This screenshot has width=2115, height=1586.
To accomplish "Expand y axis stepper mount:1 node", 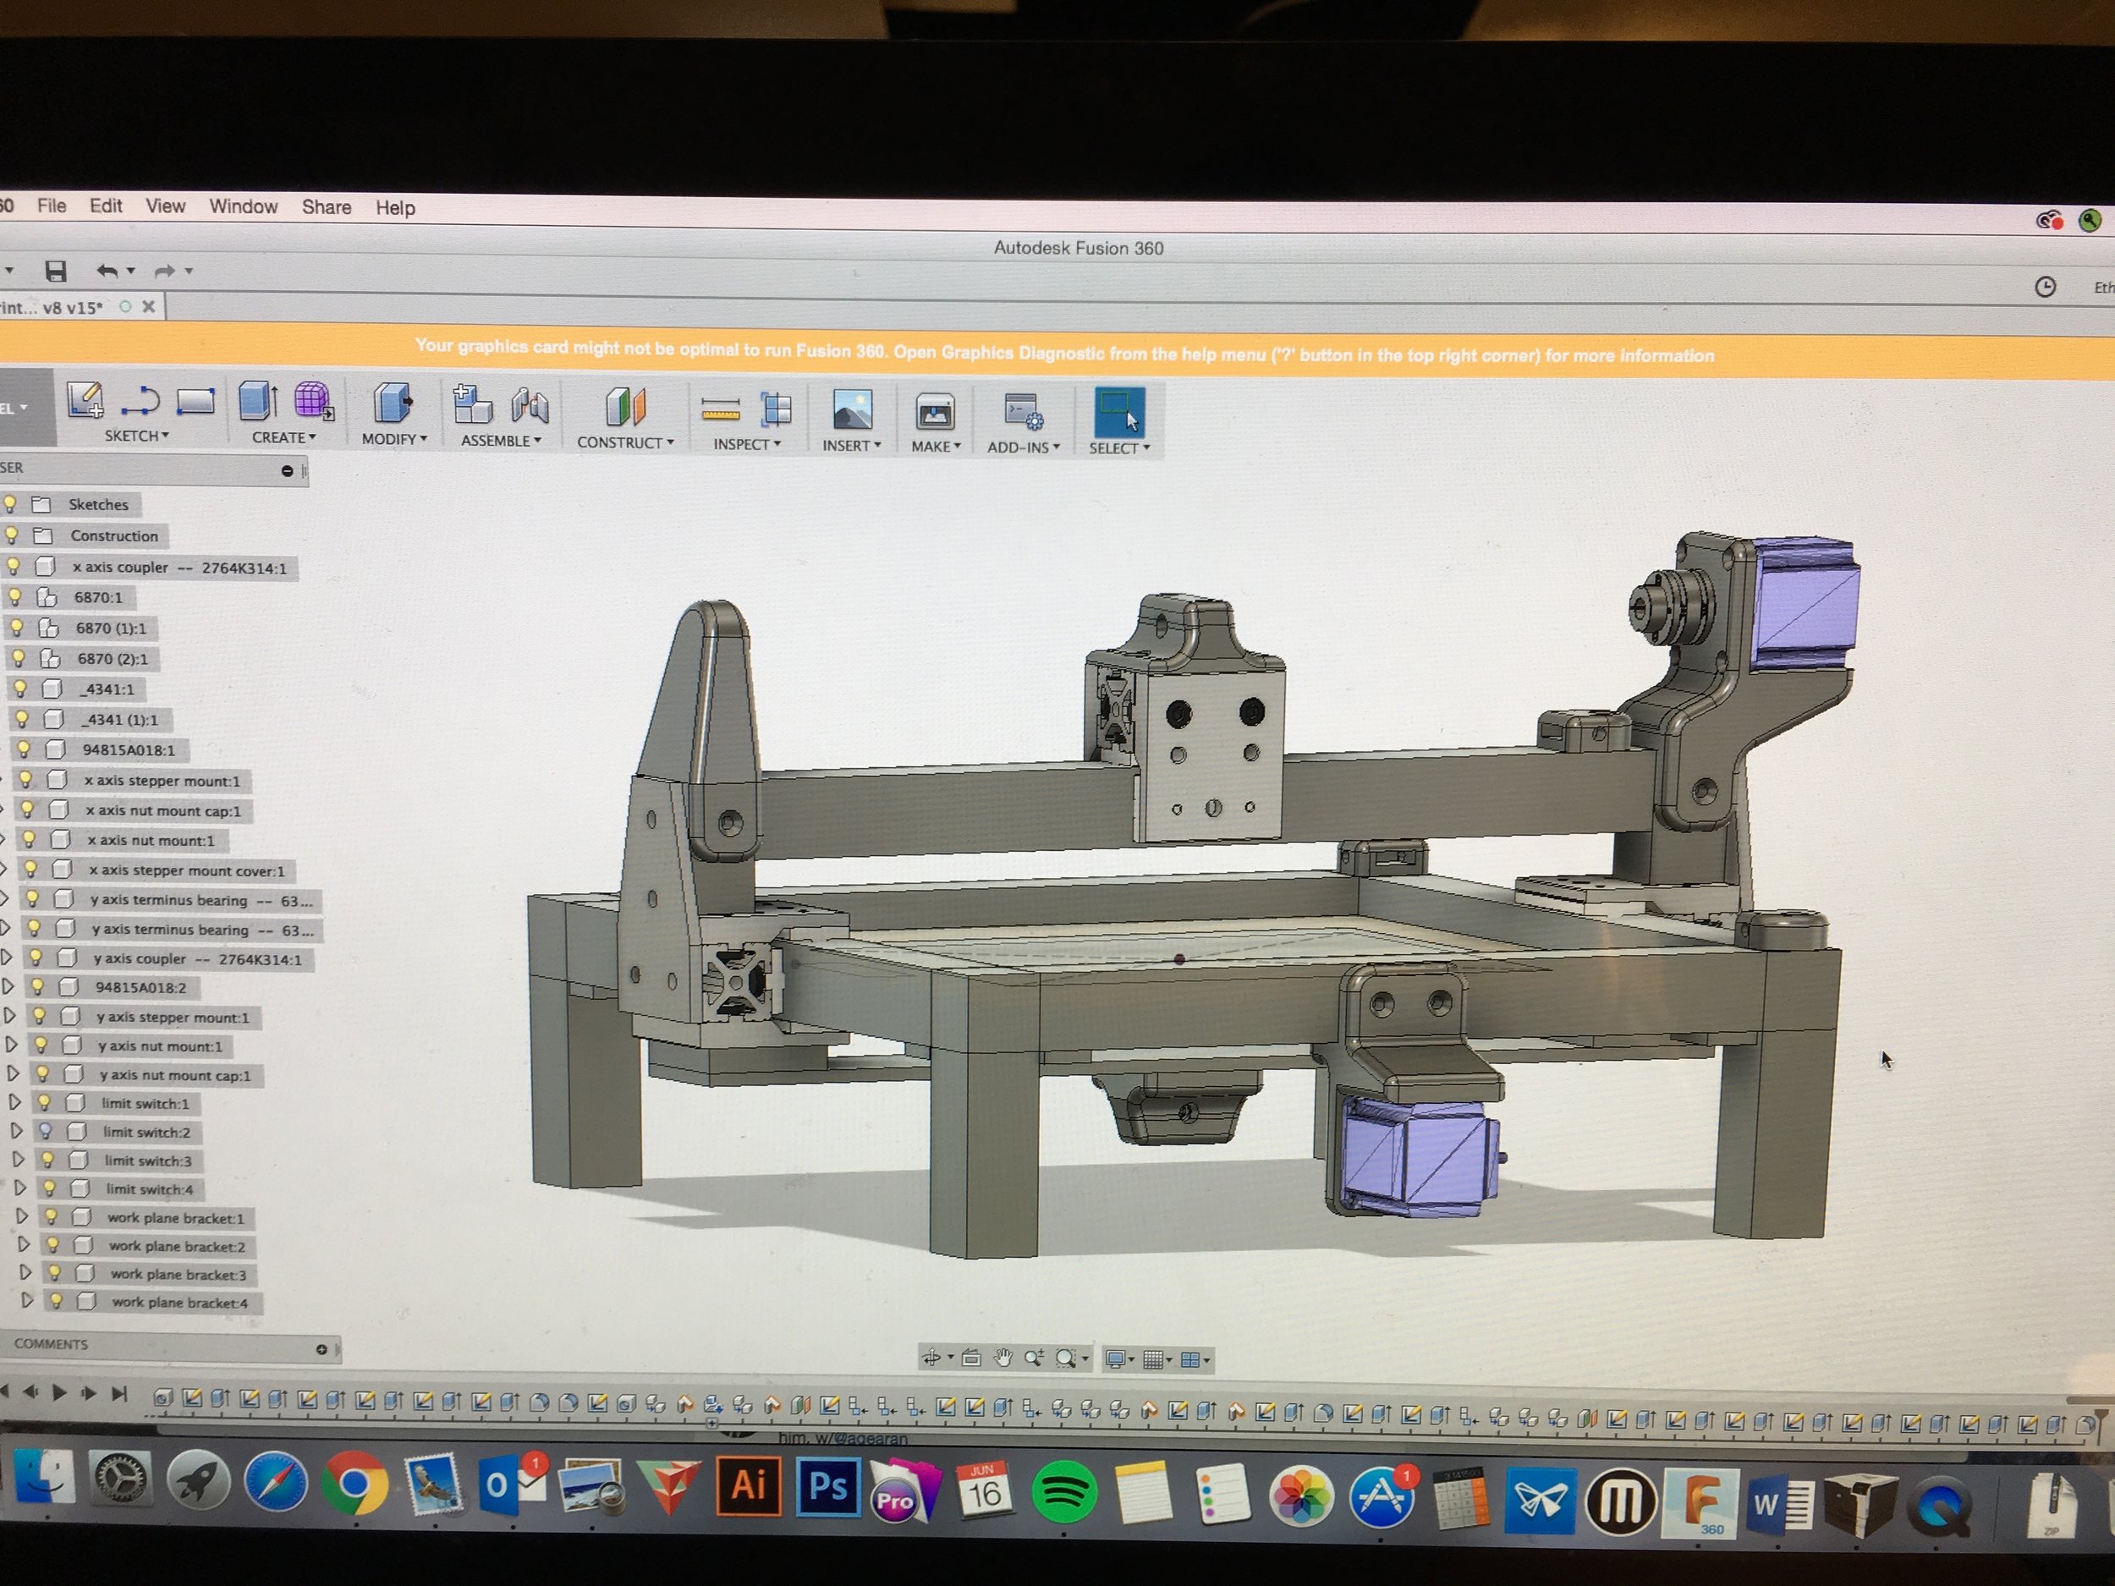I will (x=9, y=1015).
